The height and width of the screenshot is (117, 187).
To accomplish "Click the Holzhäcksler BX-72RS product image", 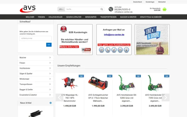I will tap(155, 83).
